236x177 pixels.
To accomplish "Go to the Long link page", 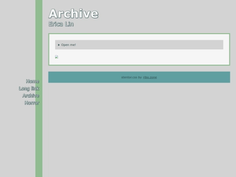I will [x=29, y=88].
